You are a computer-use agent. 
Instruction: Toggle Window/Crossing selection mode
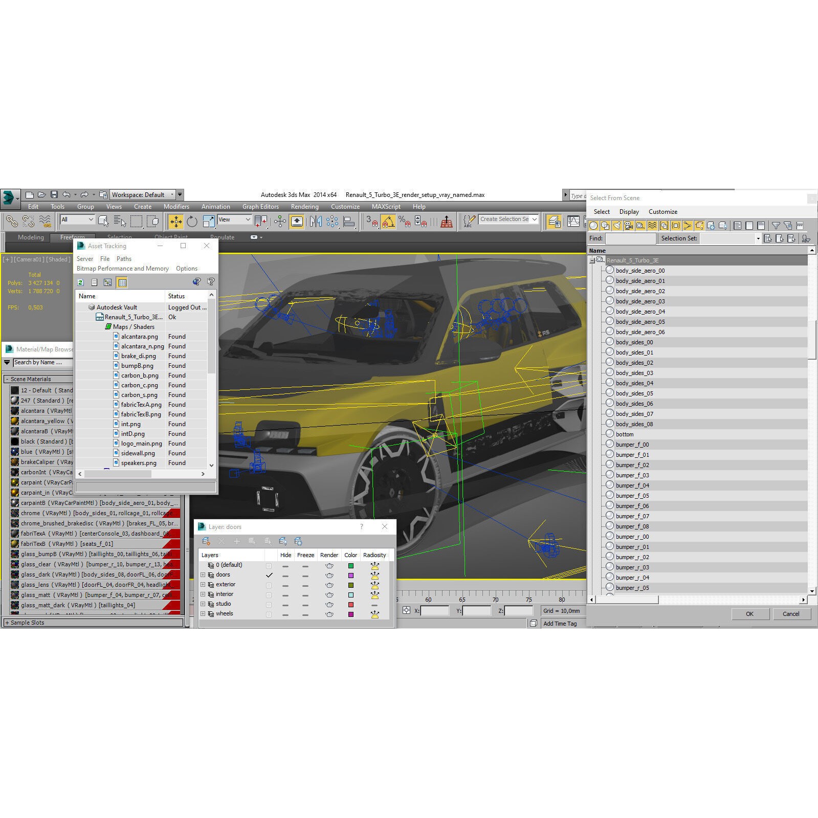152,222
